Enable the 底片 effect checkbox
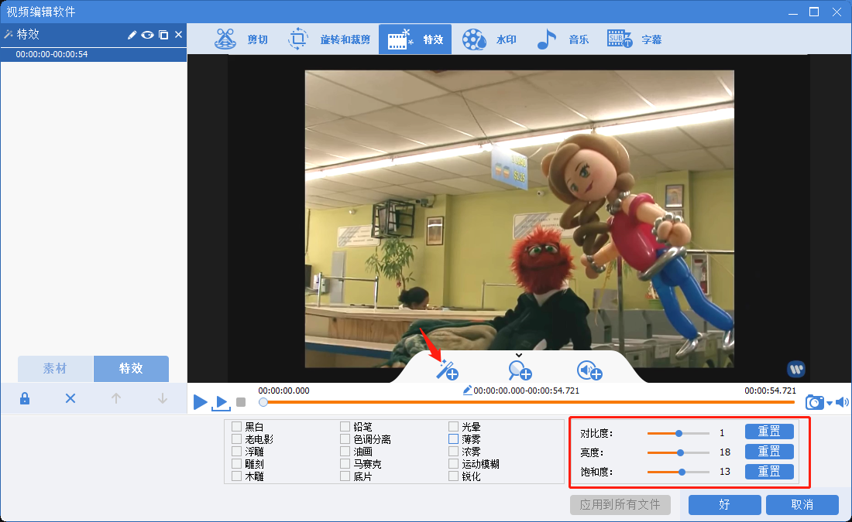 (345, 476)
